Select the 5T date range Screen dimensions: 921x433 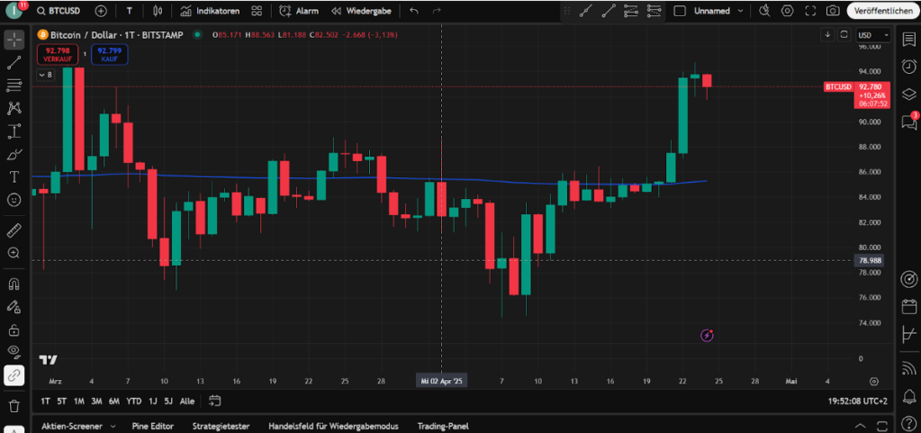click(x=62, y=401)
